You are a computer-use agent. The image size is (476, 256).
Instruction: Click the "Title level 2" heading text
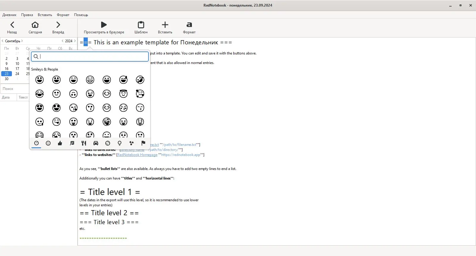click(x=109, y=213)
